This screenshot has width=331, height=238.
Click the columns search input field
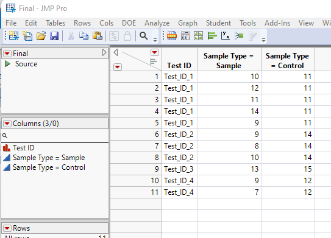pos(55,136)
